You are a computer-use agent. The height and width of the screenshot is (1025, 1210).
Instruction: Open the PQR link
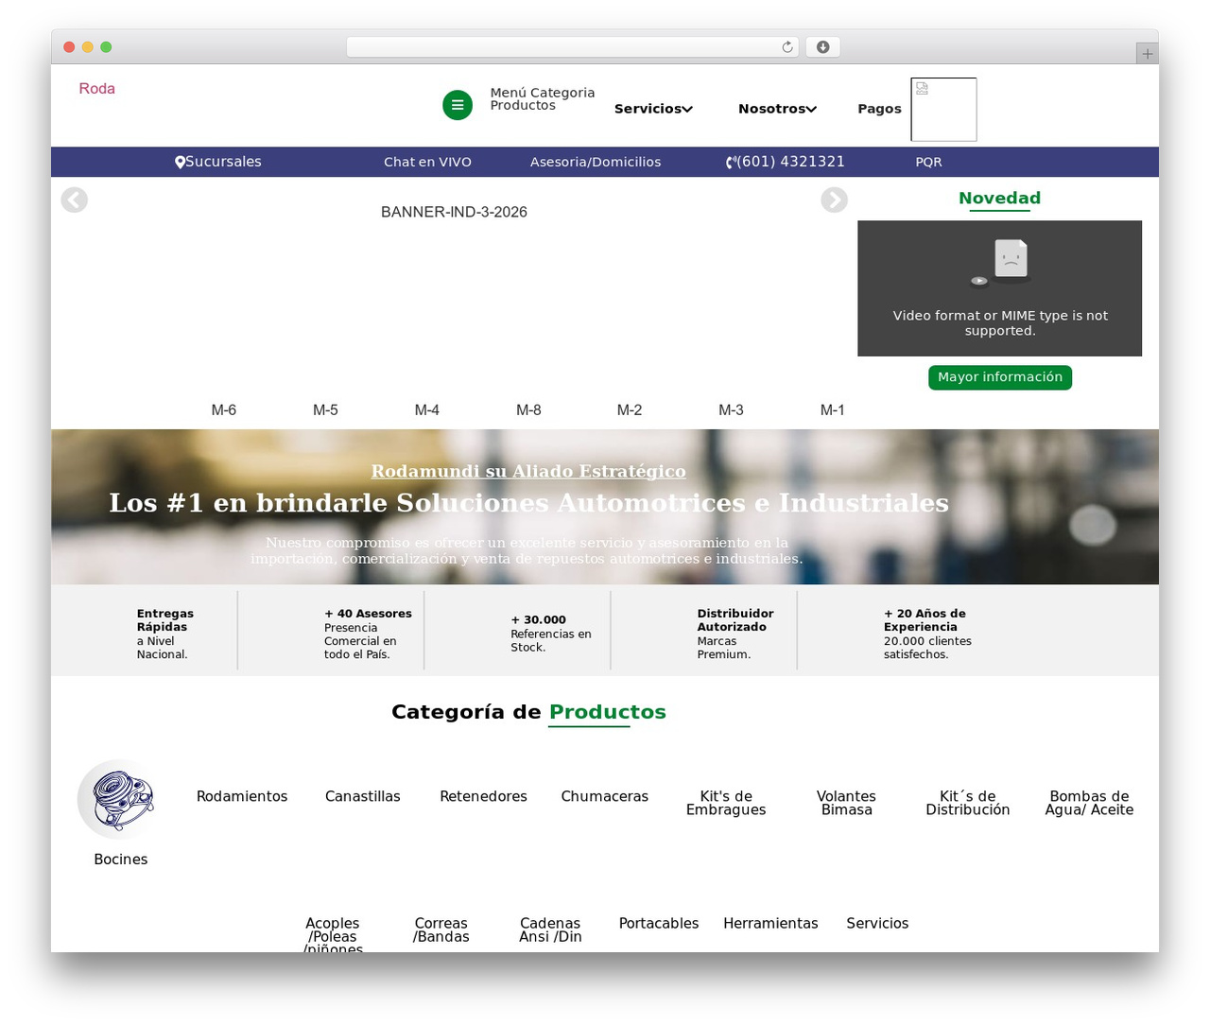(928, 162)
